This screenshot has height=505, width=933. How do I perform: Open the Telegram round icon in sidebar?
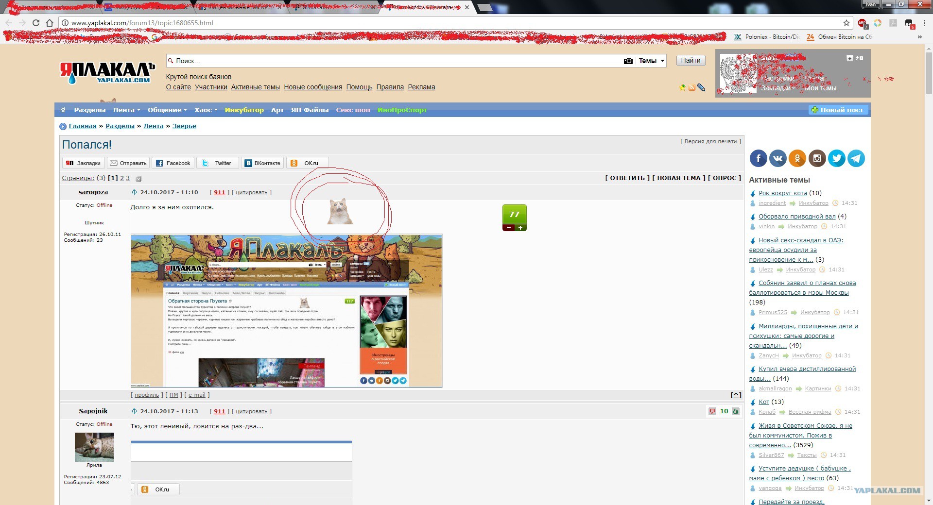856,158
